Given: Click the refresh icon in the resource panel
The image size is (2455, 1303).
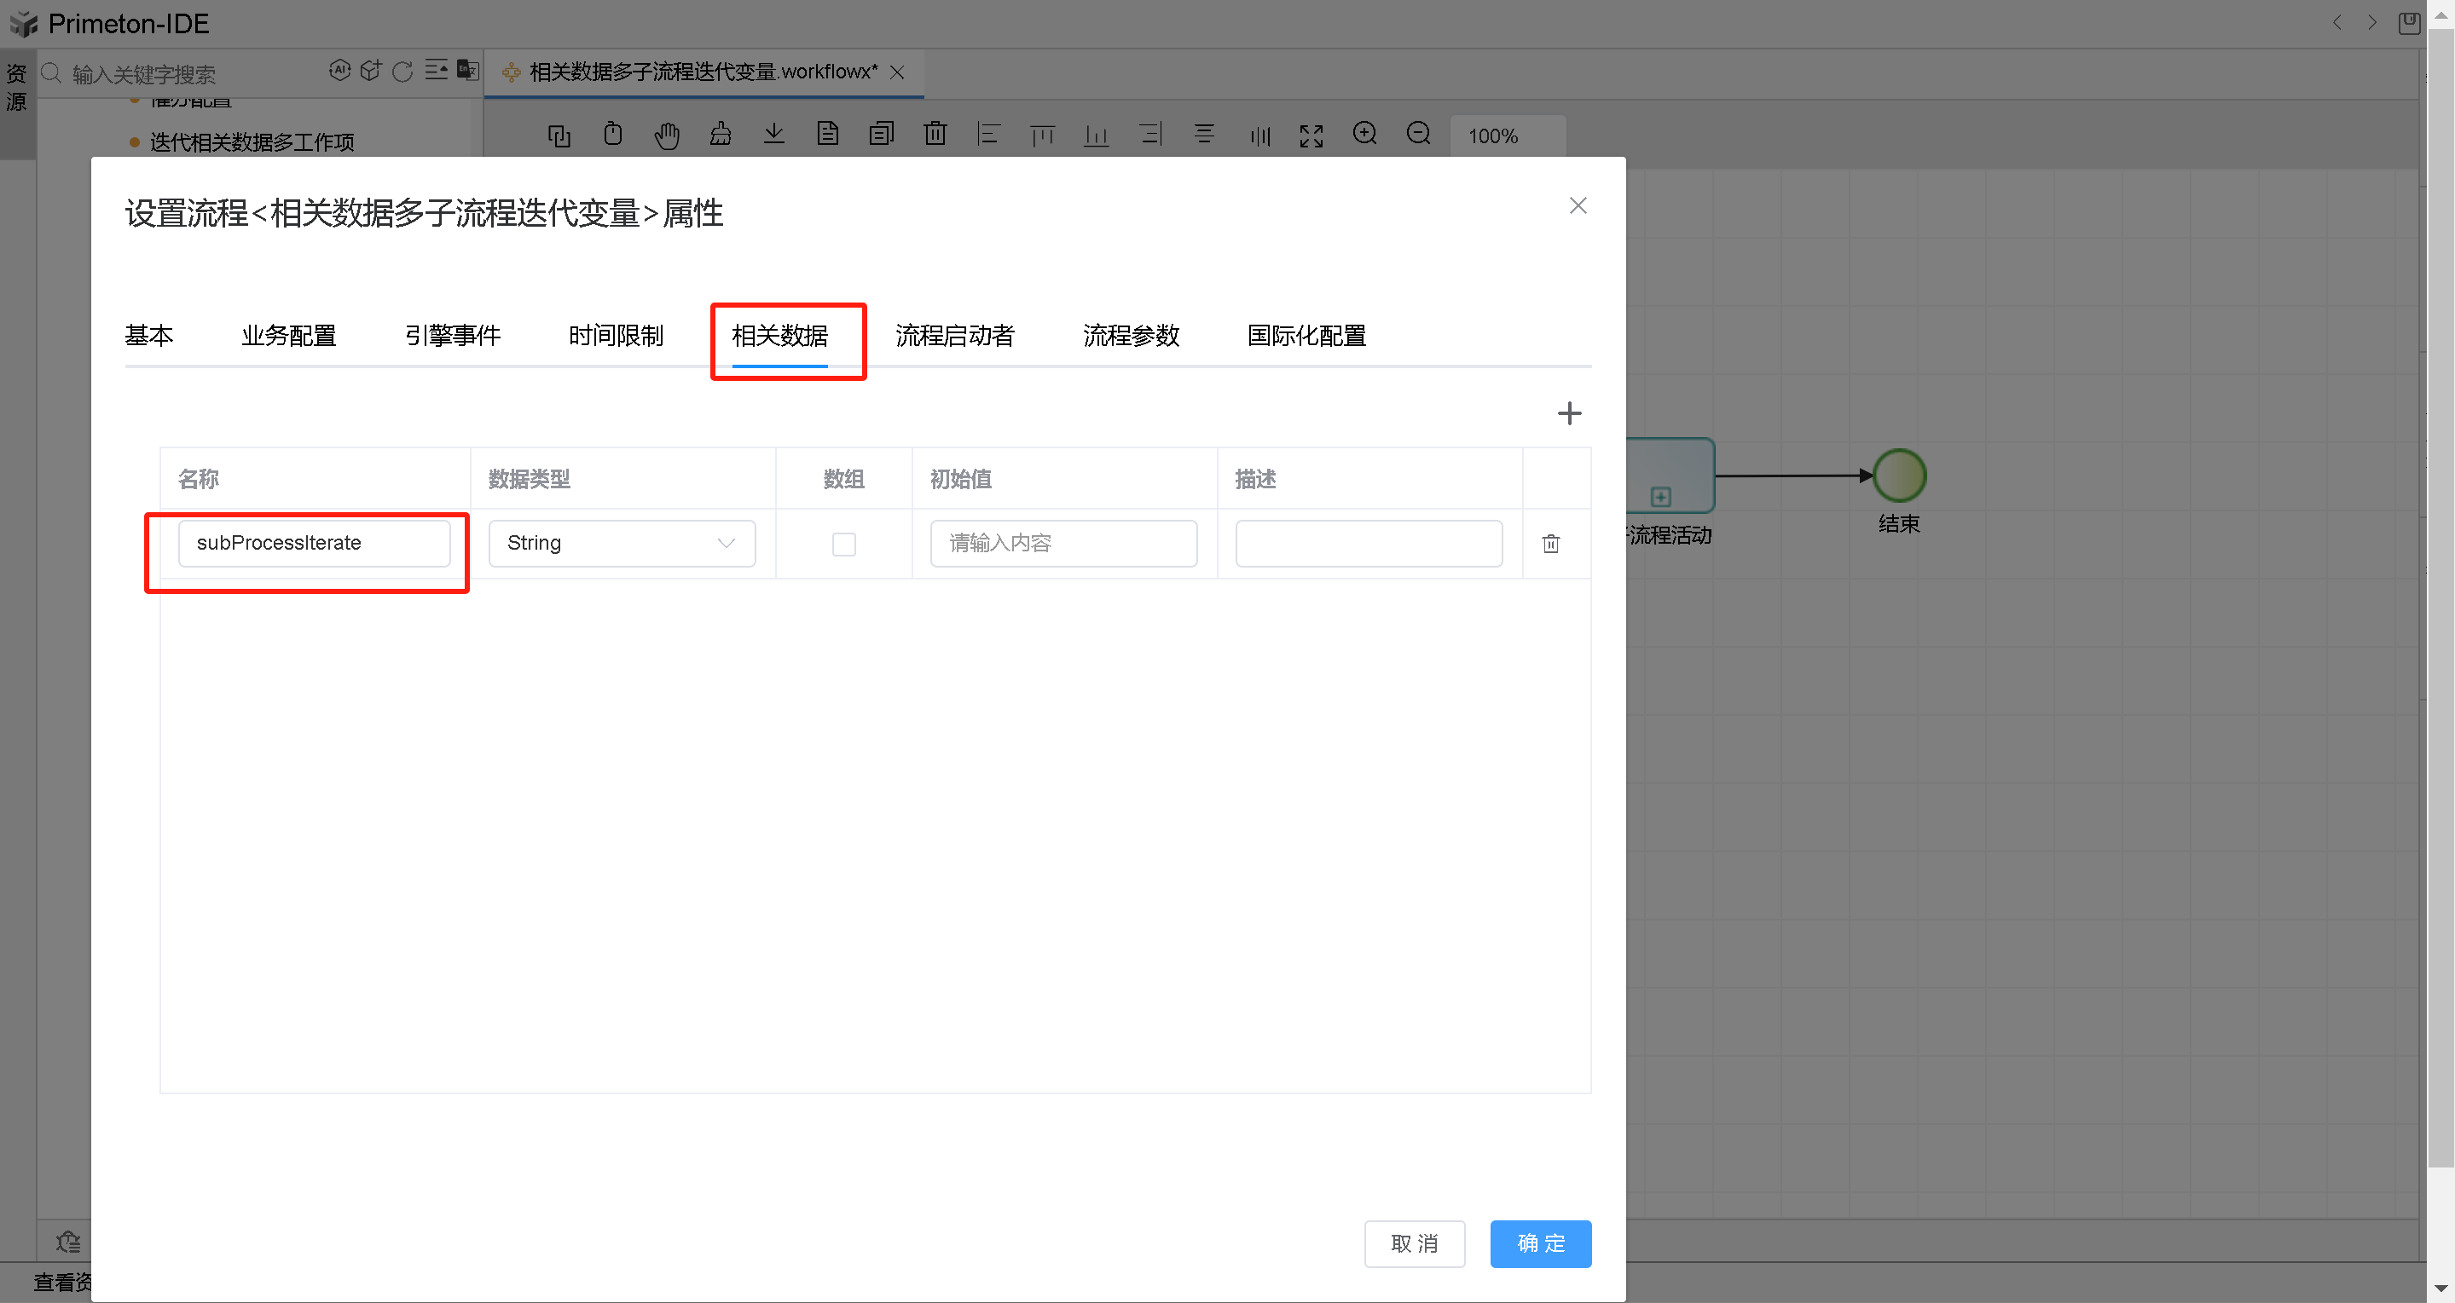Looking at the screenshot, I should (403, 71).
